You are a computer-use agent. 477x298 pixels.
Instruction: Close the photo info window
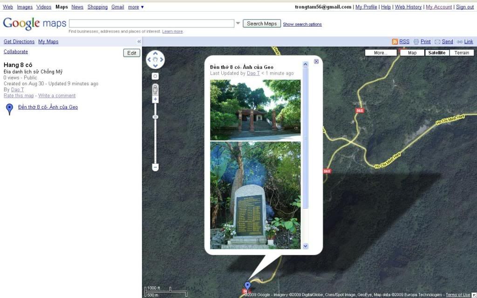point(316,61)
